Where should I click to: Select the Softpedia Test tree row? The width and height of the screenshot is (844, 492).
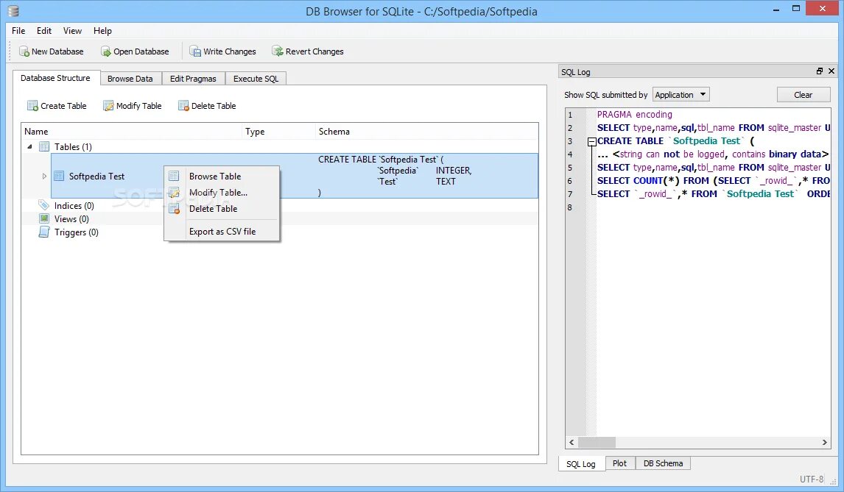point(295,176)
